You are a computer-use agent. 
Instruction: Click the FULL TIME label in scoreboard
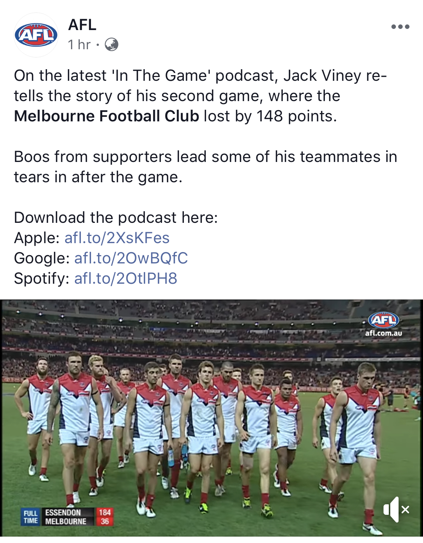(31, 517)
